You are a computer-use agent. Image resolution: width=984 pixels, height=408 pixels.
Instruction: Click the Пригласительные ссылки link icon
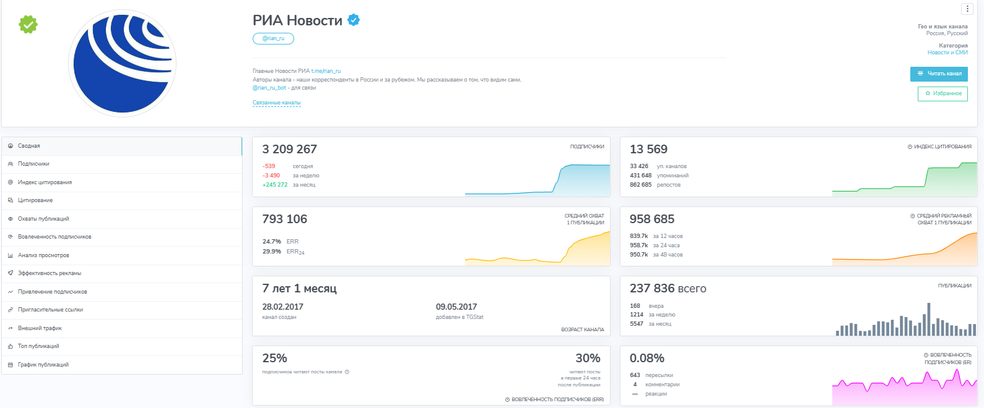tap(11, 310)
